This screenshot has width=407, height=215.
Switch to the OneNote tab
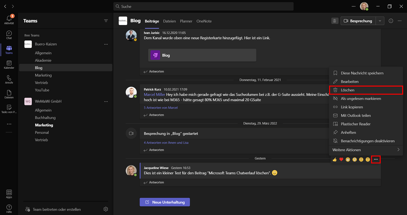pyautogui.click(x=204, y=21)
